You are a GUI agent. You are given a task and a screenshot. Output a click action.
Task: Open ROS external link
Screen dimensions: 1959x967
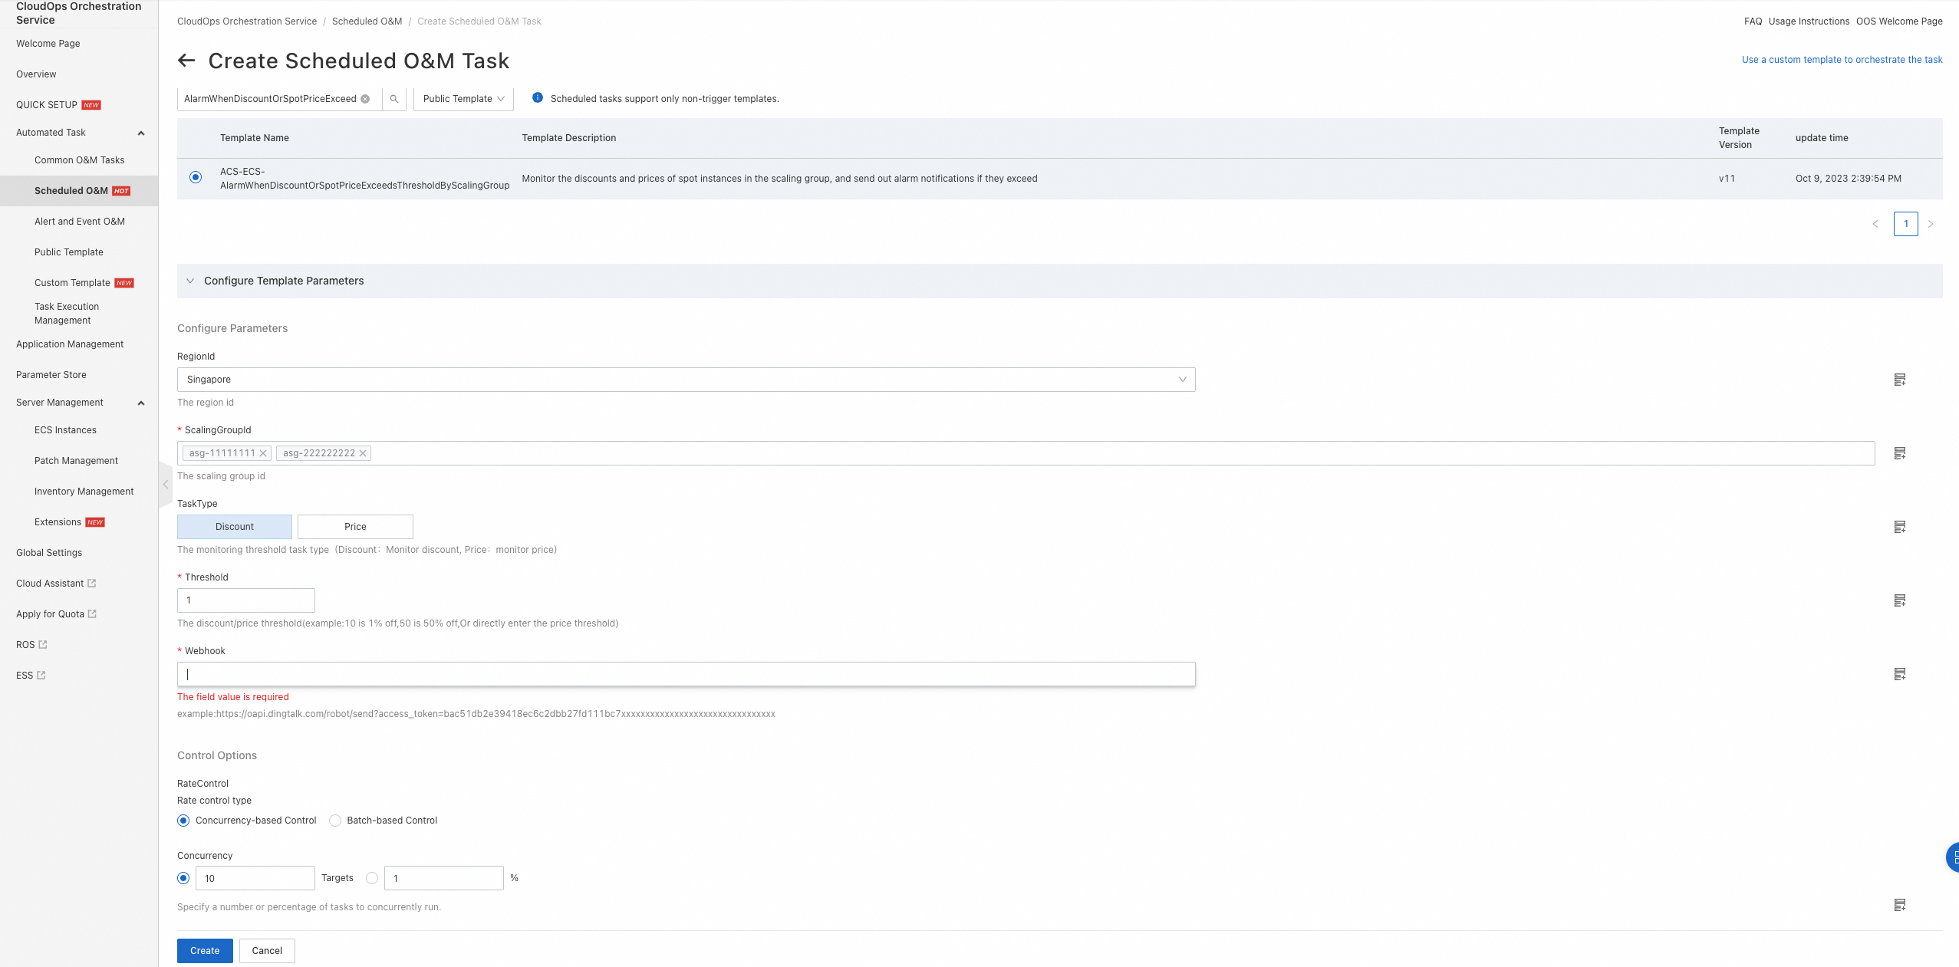[x=31, y=645]
